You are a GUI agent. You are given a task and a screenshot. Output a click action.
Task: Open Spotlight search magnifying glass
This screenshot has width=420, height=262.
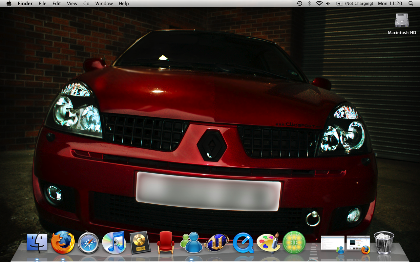pyautogui.click(x=411, y=4)
